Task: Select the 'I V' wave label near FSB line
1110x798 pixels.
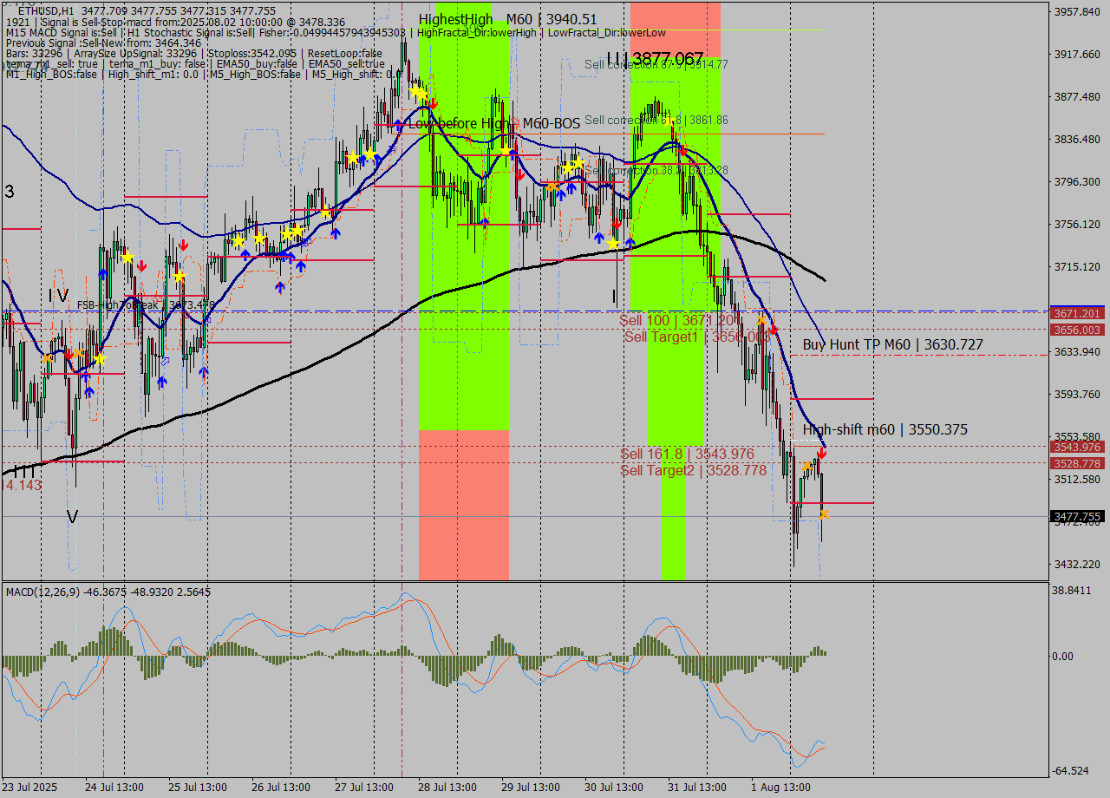Action: (x=58, y=297)
